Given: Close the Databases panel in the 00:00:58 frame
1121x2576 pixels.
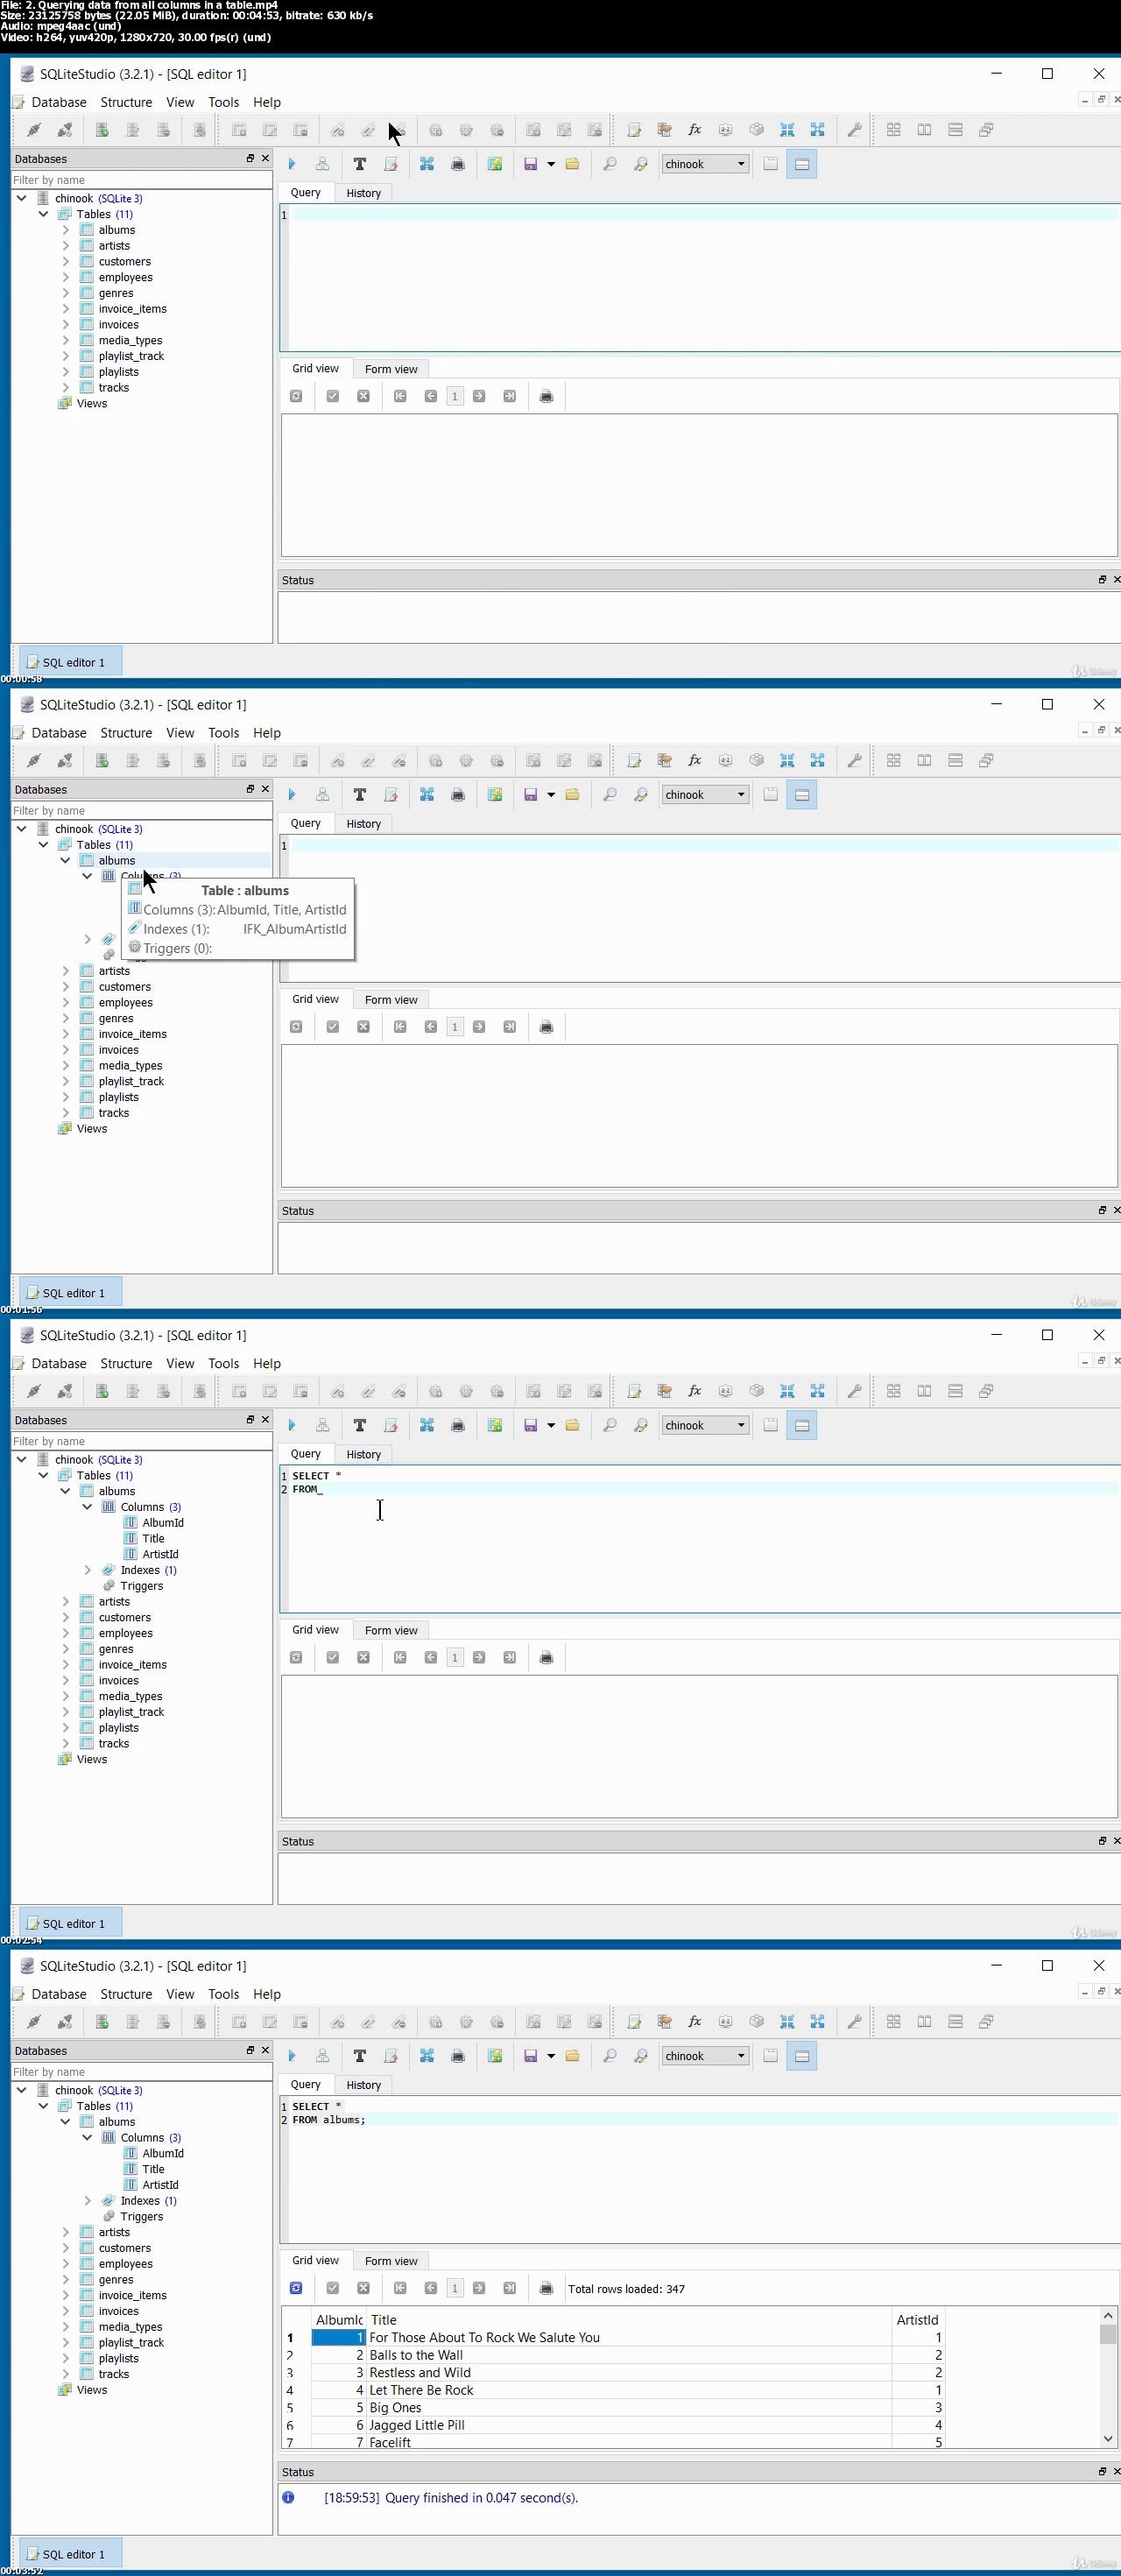Looking at the screenshot, I should [265, 158].
